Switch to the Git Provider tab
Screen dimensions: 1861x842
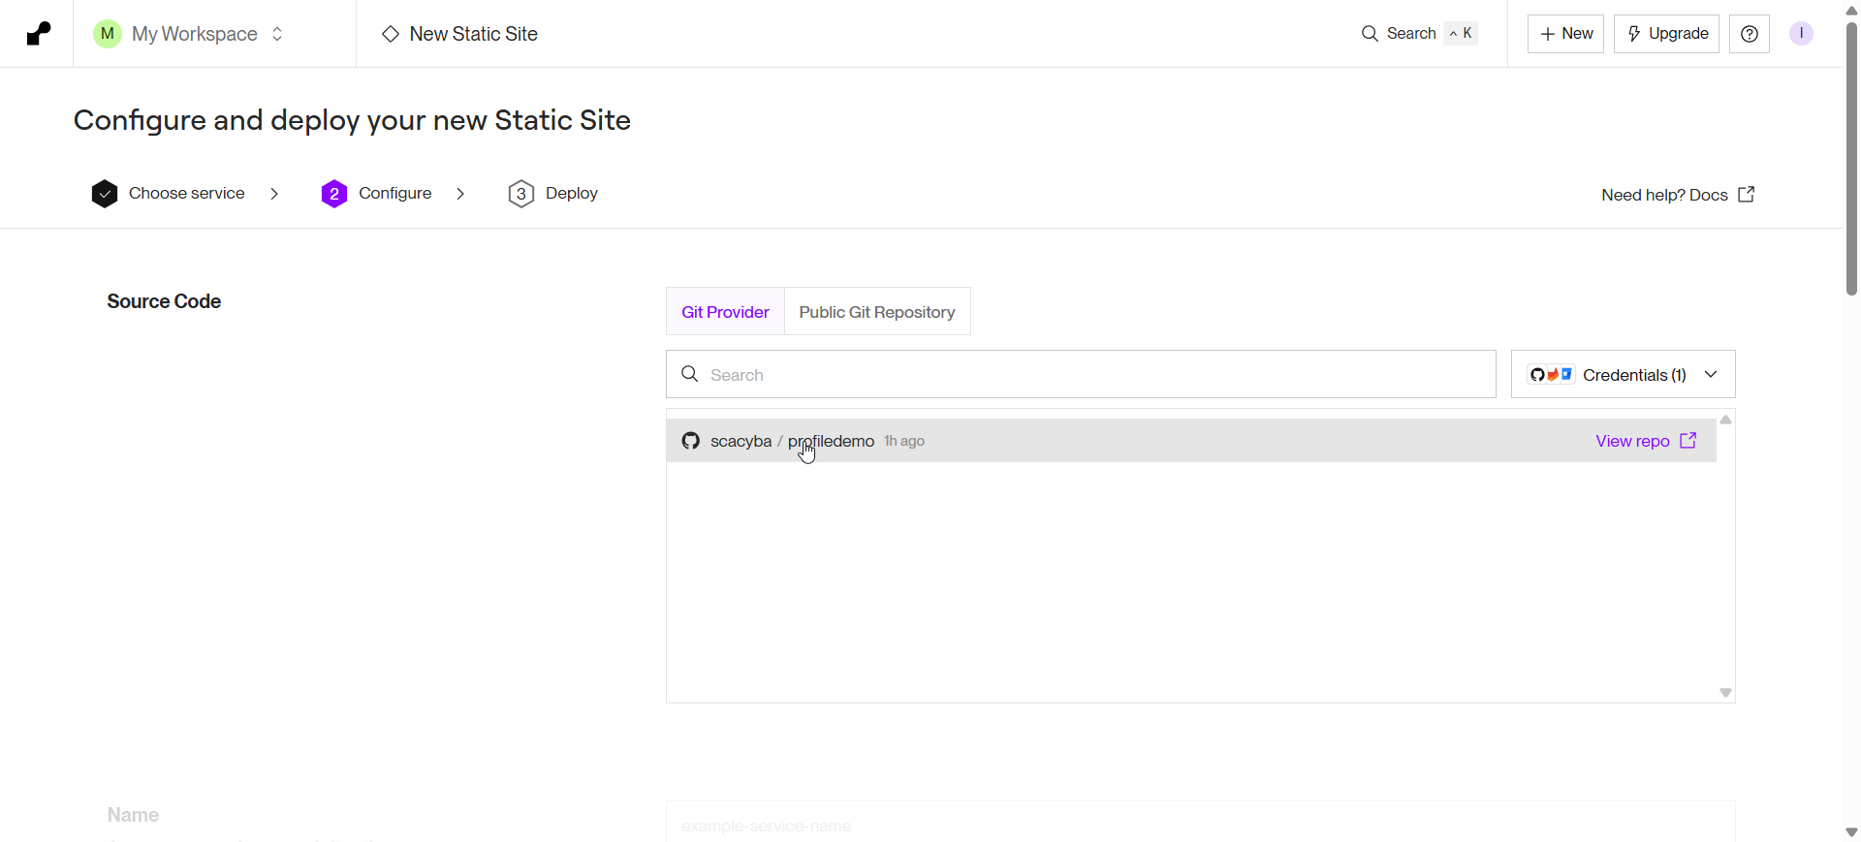point(725,311)
